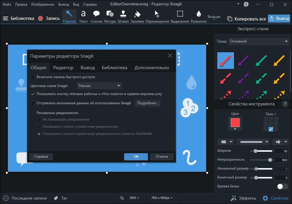
Task: Open the Библиотека library
Action: (x=19, y=18)
